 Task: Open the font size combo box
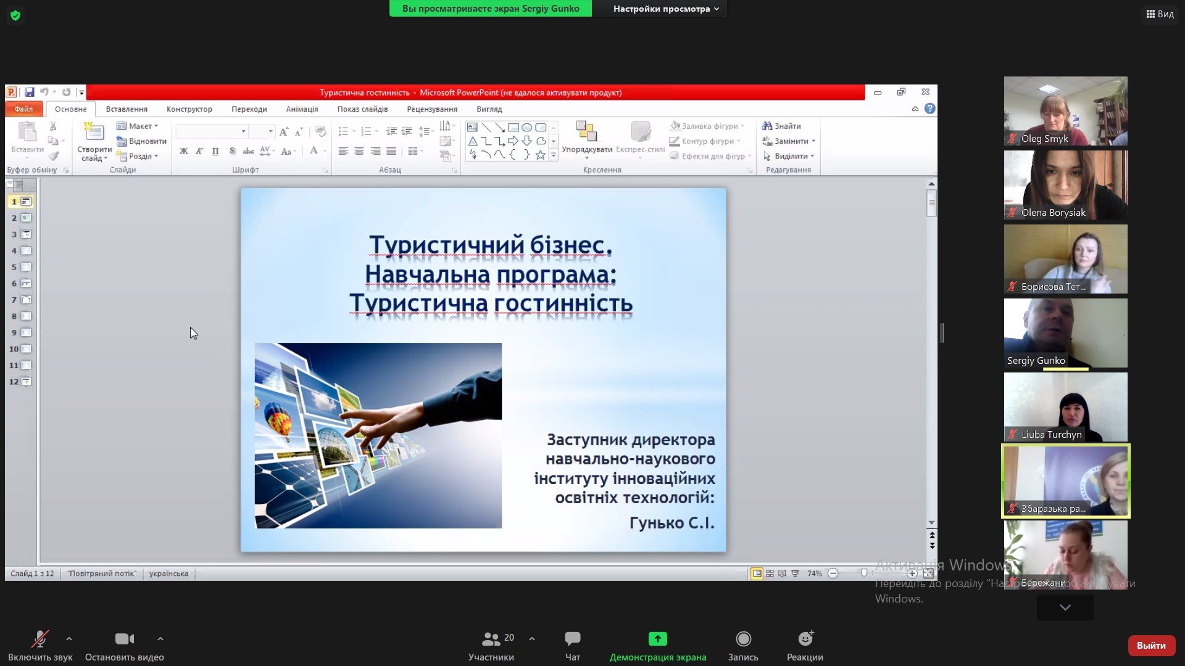262,131
